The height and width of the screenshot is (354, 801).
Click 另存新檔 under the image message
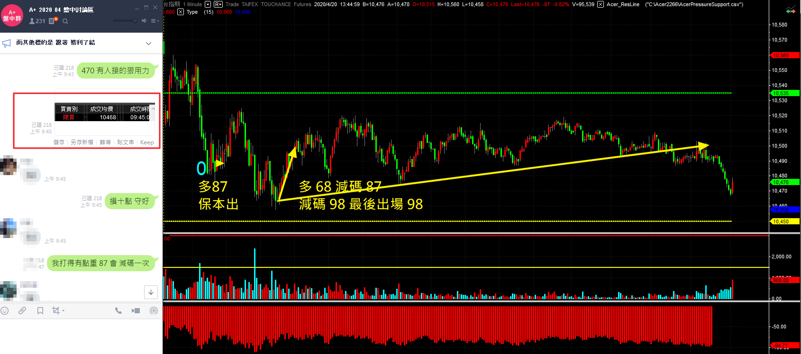(82, 142)
